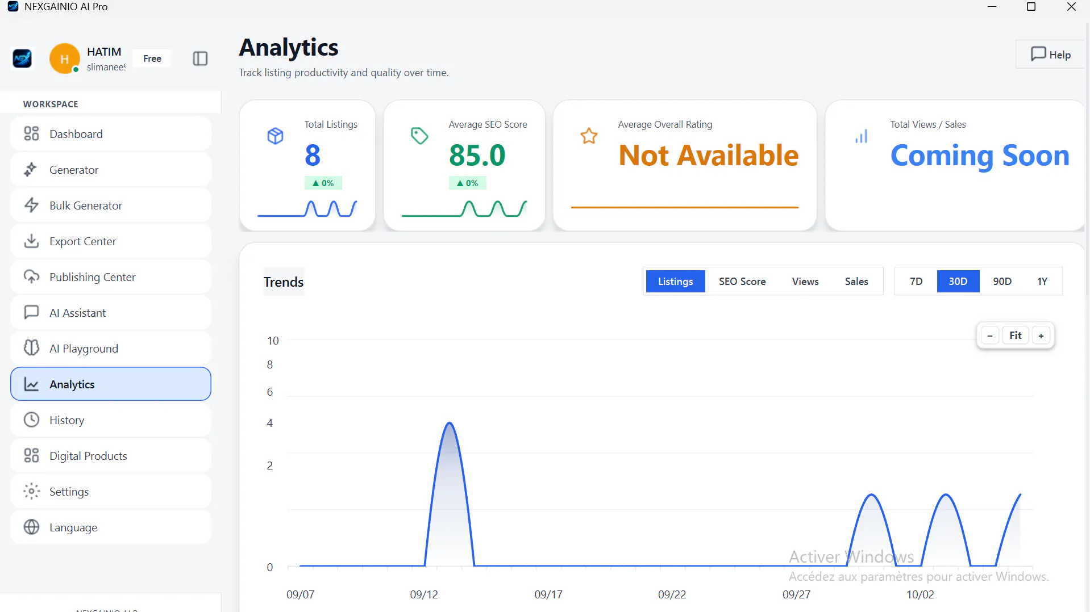Image resolution: width=1090 pixels, height=612 pixels.
Task: Click the Total Listings cube icon
Action: pos(276,136)
